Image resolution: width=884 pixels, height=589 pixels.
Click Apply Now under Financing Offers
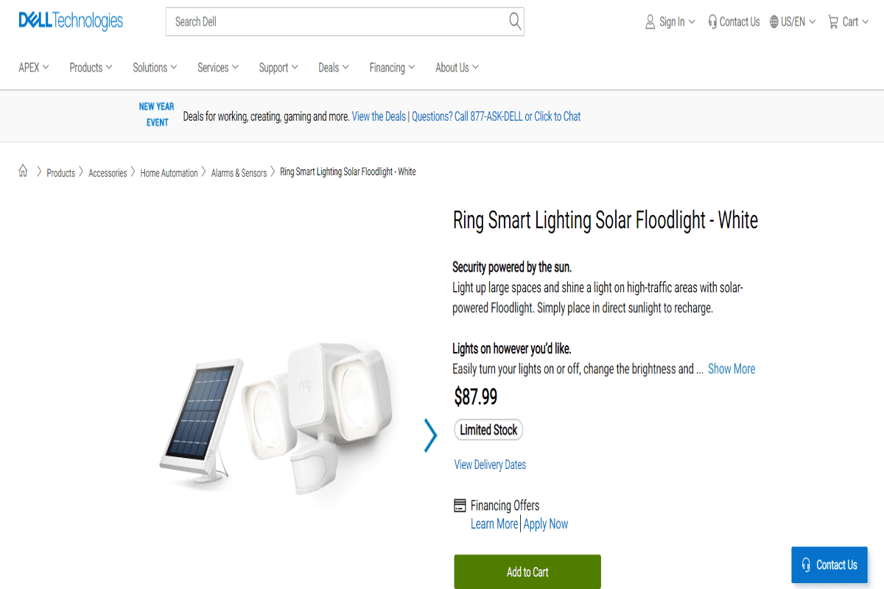(x=545, y=523)
